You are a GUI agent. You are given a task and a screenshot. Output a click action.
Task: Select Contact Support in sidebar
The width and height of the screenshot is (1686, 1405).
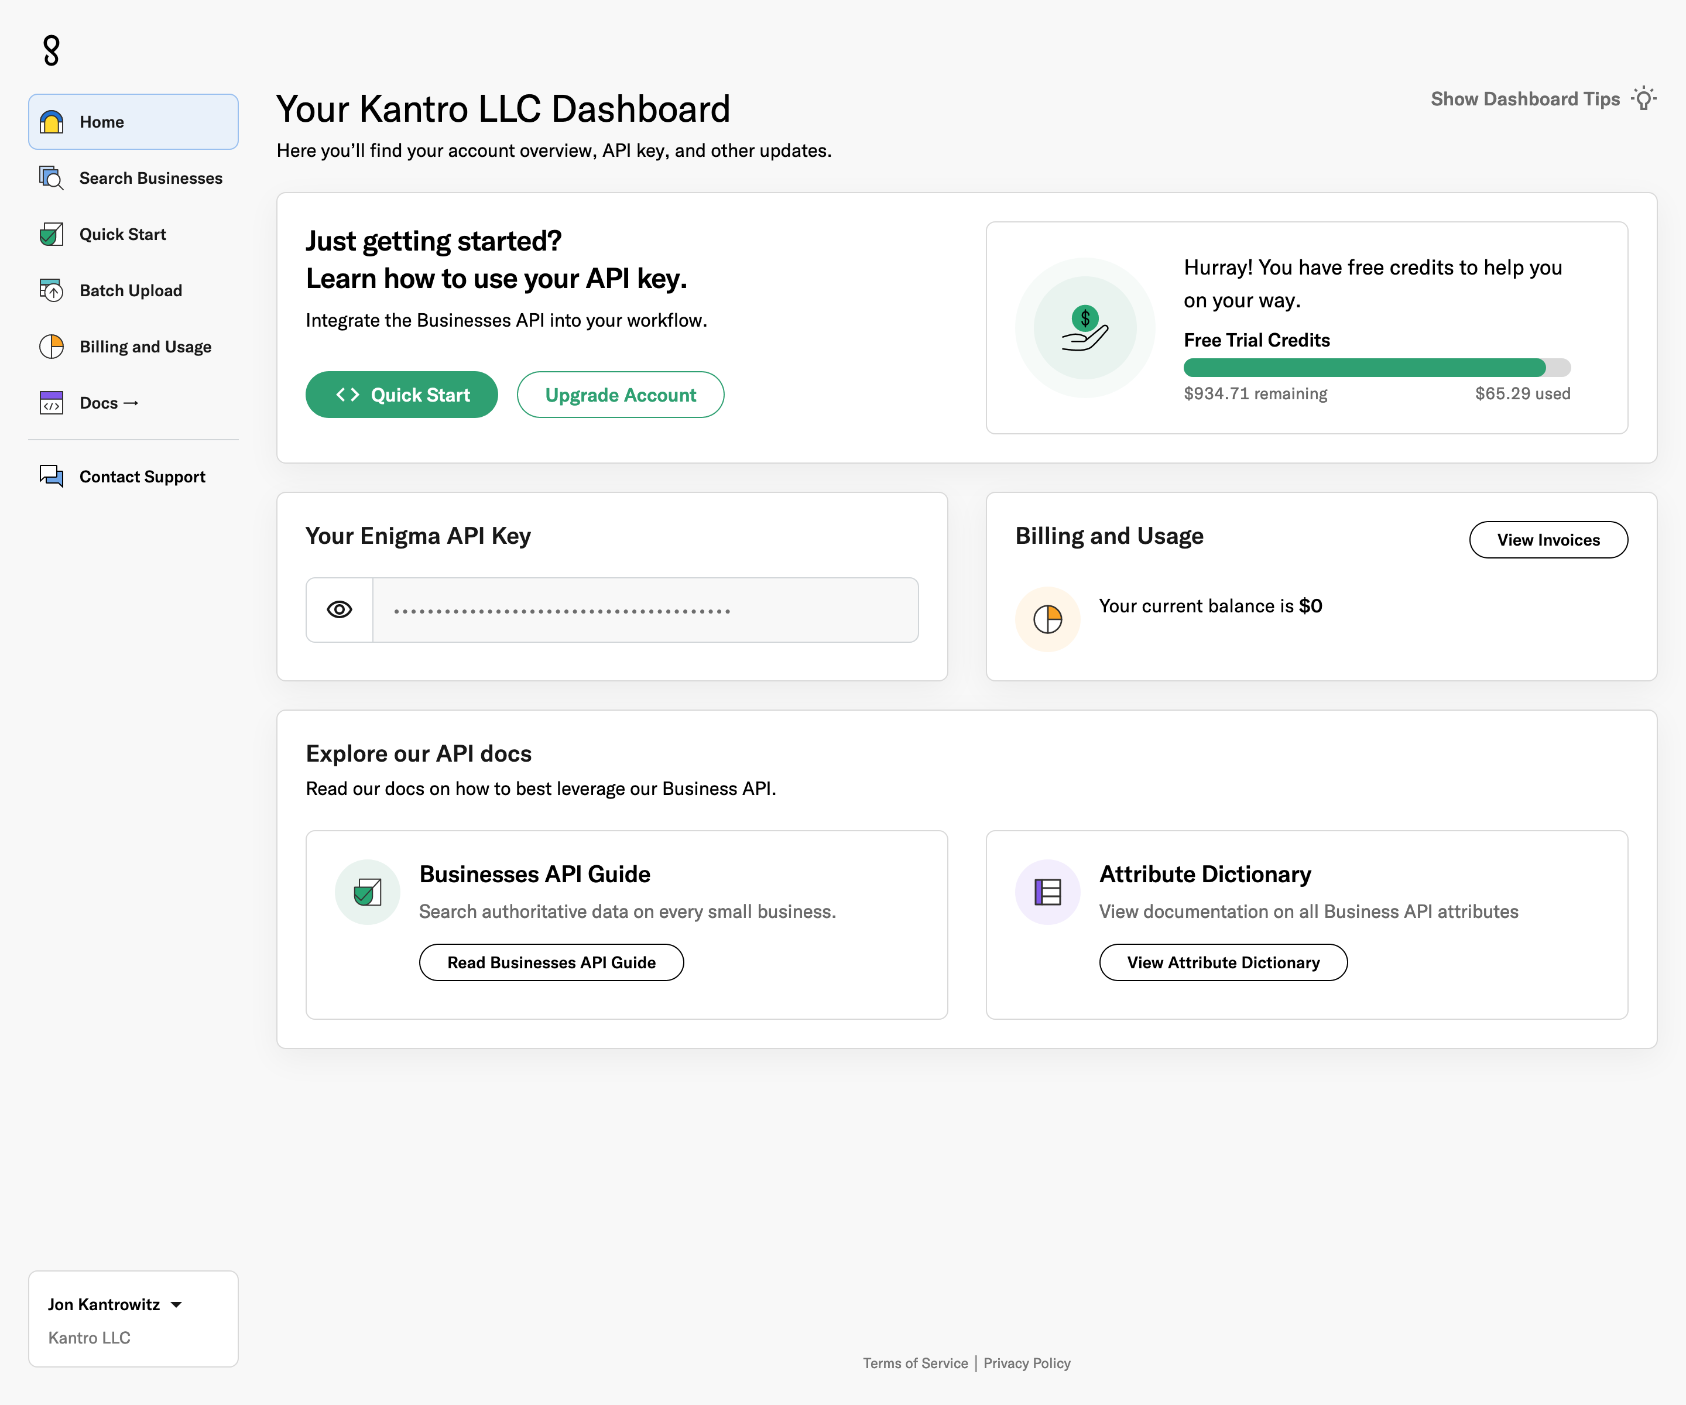(133, 477)
